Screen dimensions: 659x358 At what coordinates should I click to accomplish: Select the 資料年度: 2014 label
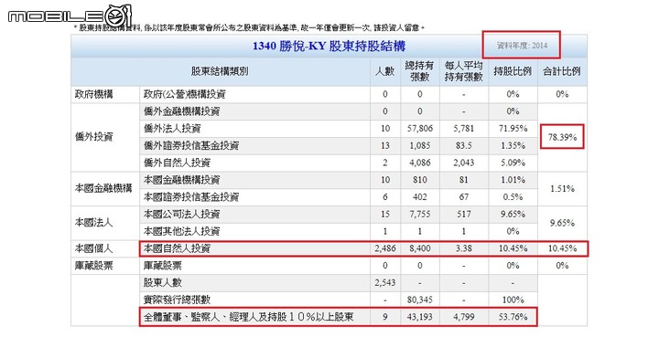[x=522, y=46]
